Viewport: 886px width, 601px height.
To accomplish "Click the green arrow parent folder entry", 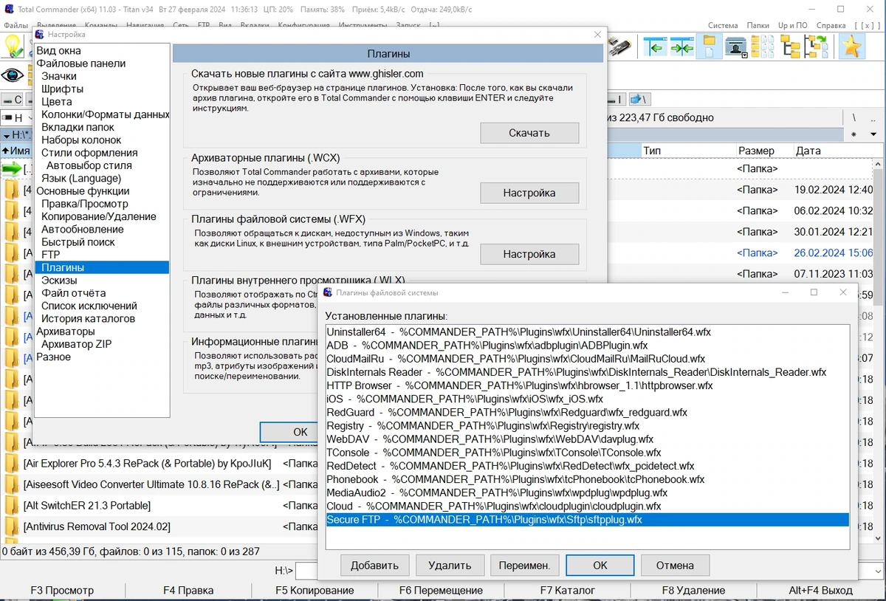I will click(13, 169).
